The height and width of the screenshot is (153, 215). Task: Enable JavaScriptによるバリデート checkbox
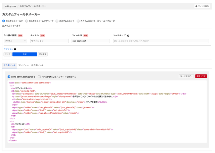click(x=39, y=77)
